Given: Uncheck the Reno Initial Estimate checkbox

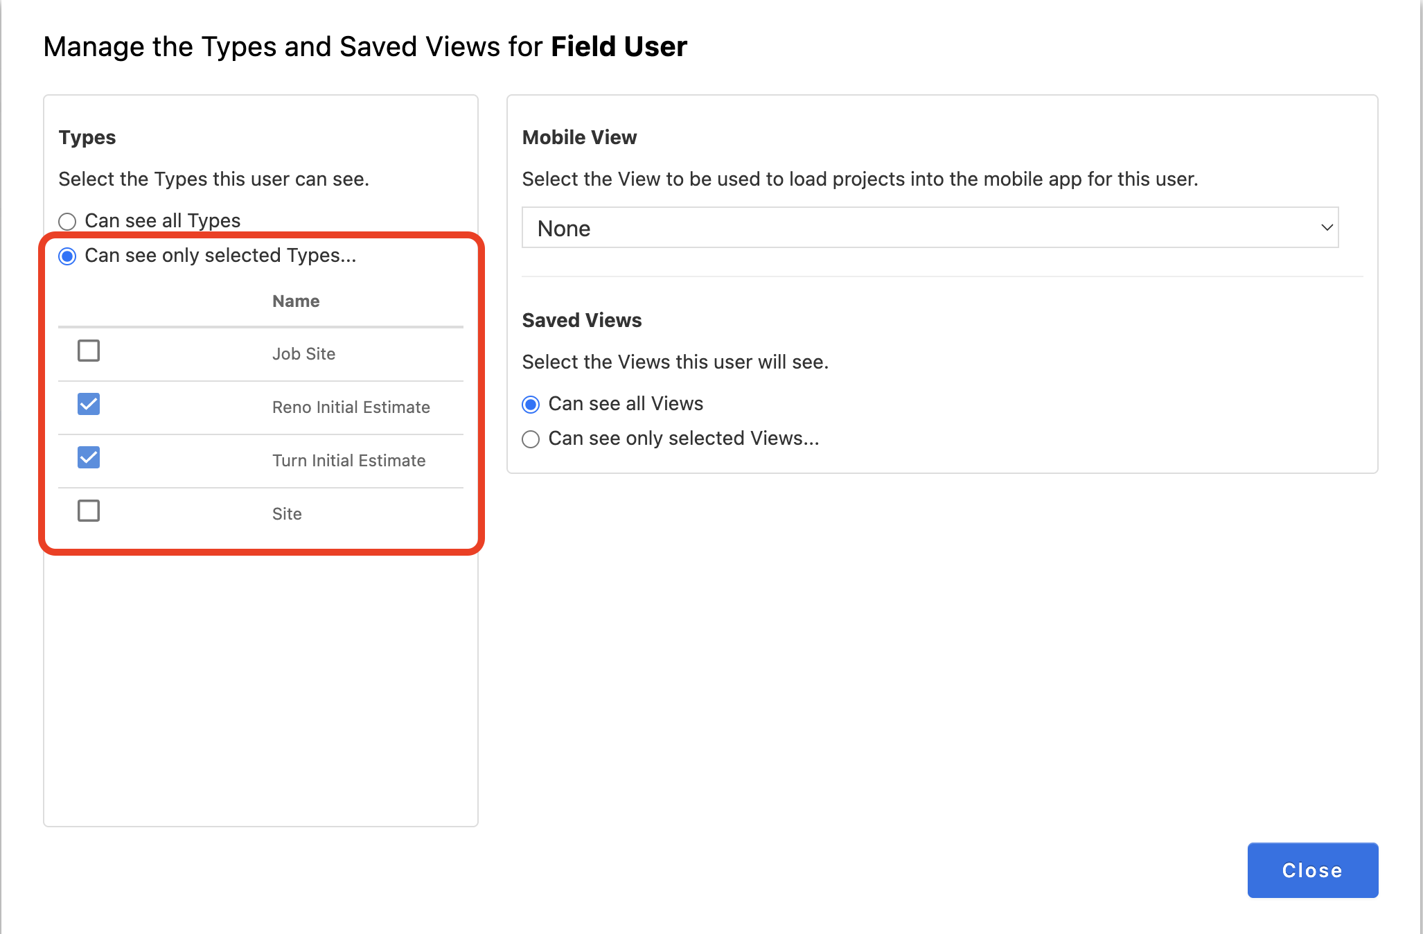Looking at the screenshot, I should point(89,405).
